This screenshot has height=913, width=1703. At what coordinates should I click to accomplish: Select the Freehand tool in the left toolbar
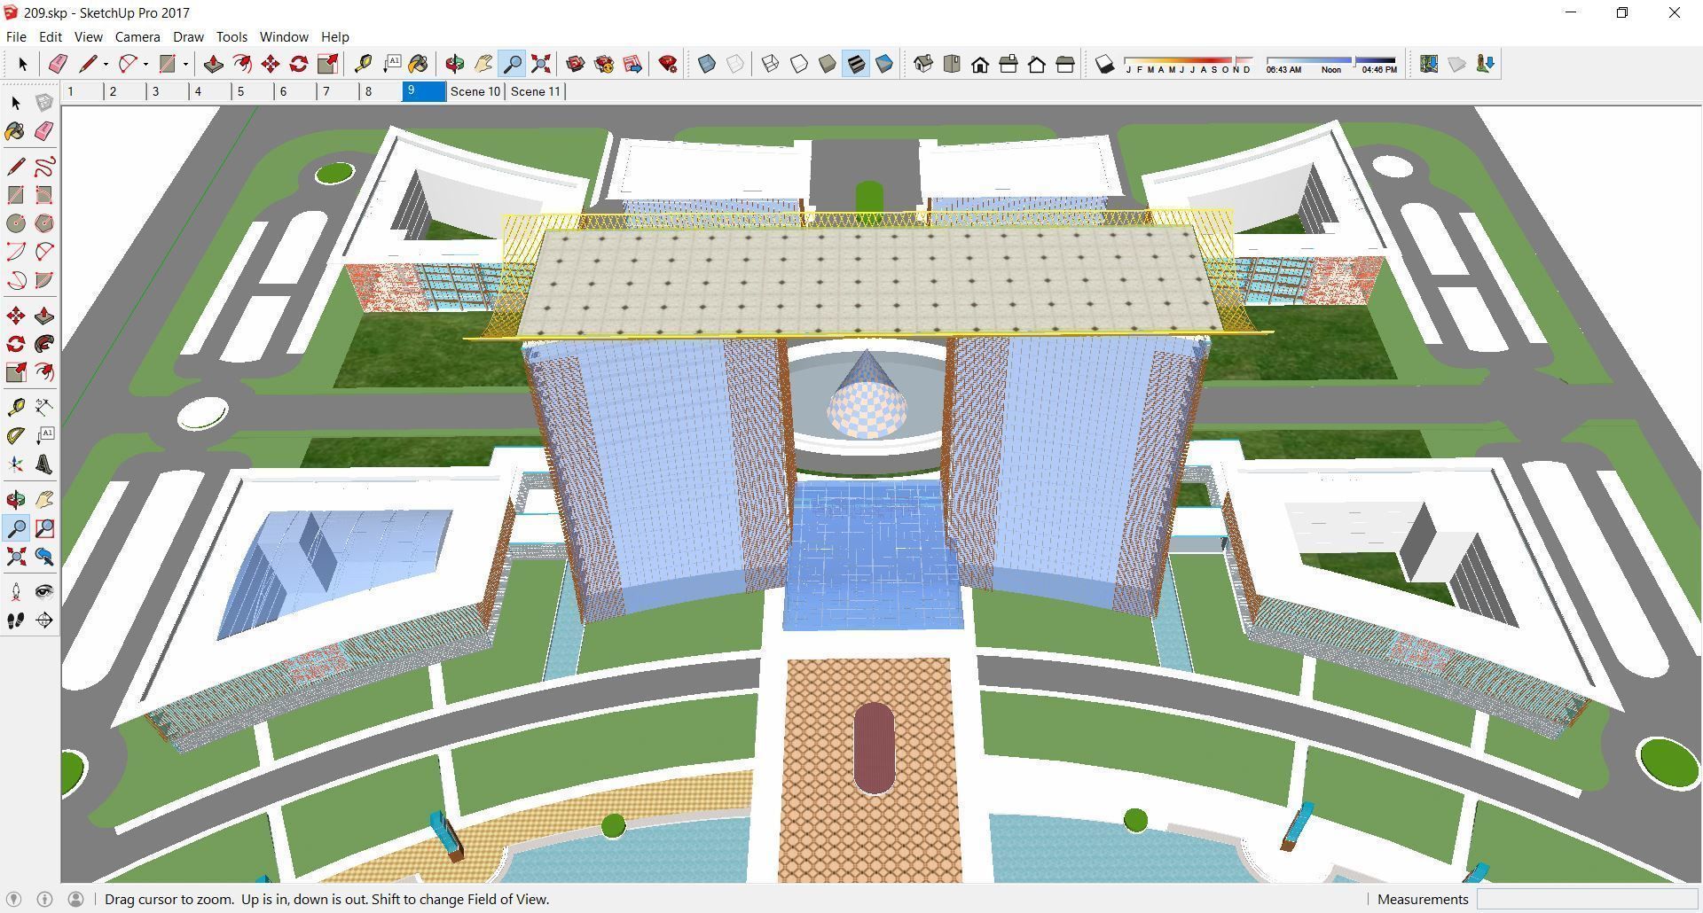click(44, 167)
